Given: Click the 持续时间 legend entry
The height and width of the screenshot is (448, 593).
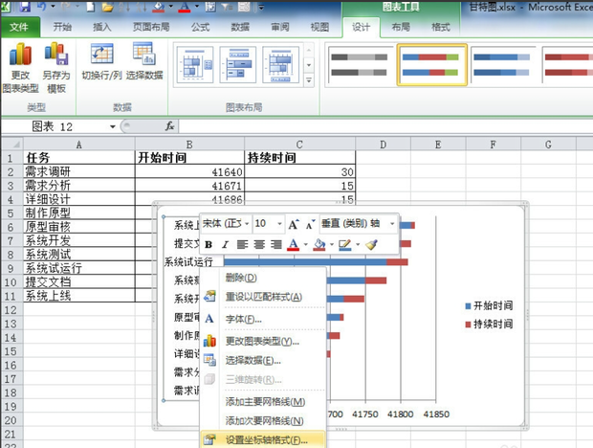Looking at the screenshot, I should click(x=489, y=324).
